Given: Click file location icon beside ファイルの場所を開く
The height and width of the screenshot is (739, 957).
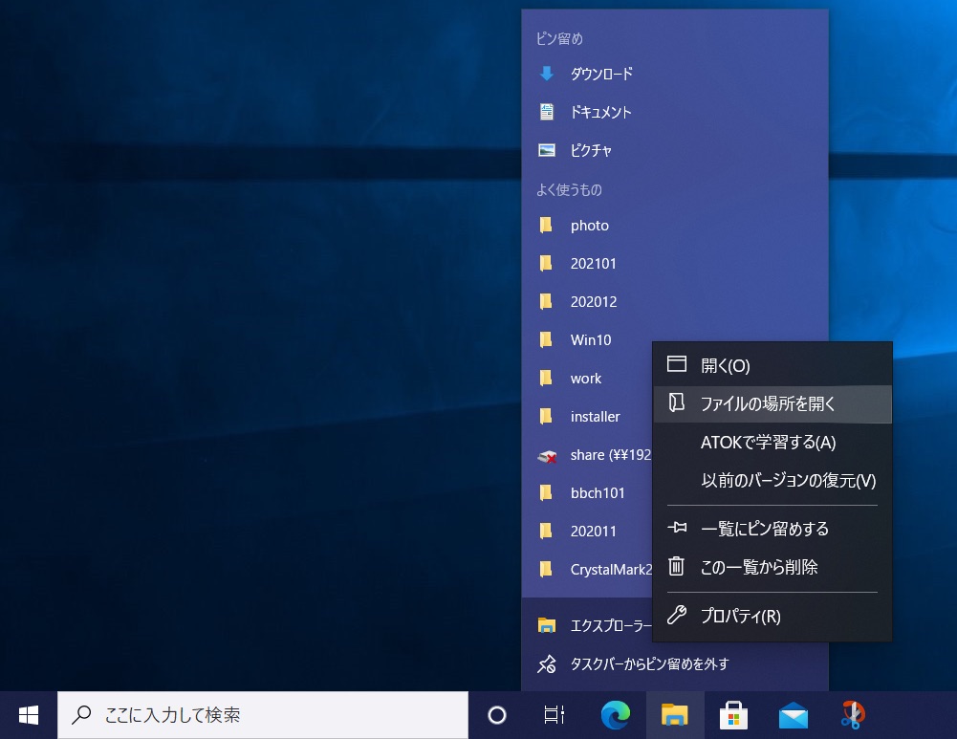Looking at the screenshot, I should 676,402.
